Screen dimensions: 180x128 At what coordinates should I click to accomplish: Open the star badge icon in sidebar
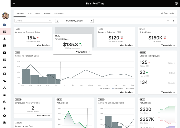(4, 116)
